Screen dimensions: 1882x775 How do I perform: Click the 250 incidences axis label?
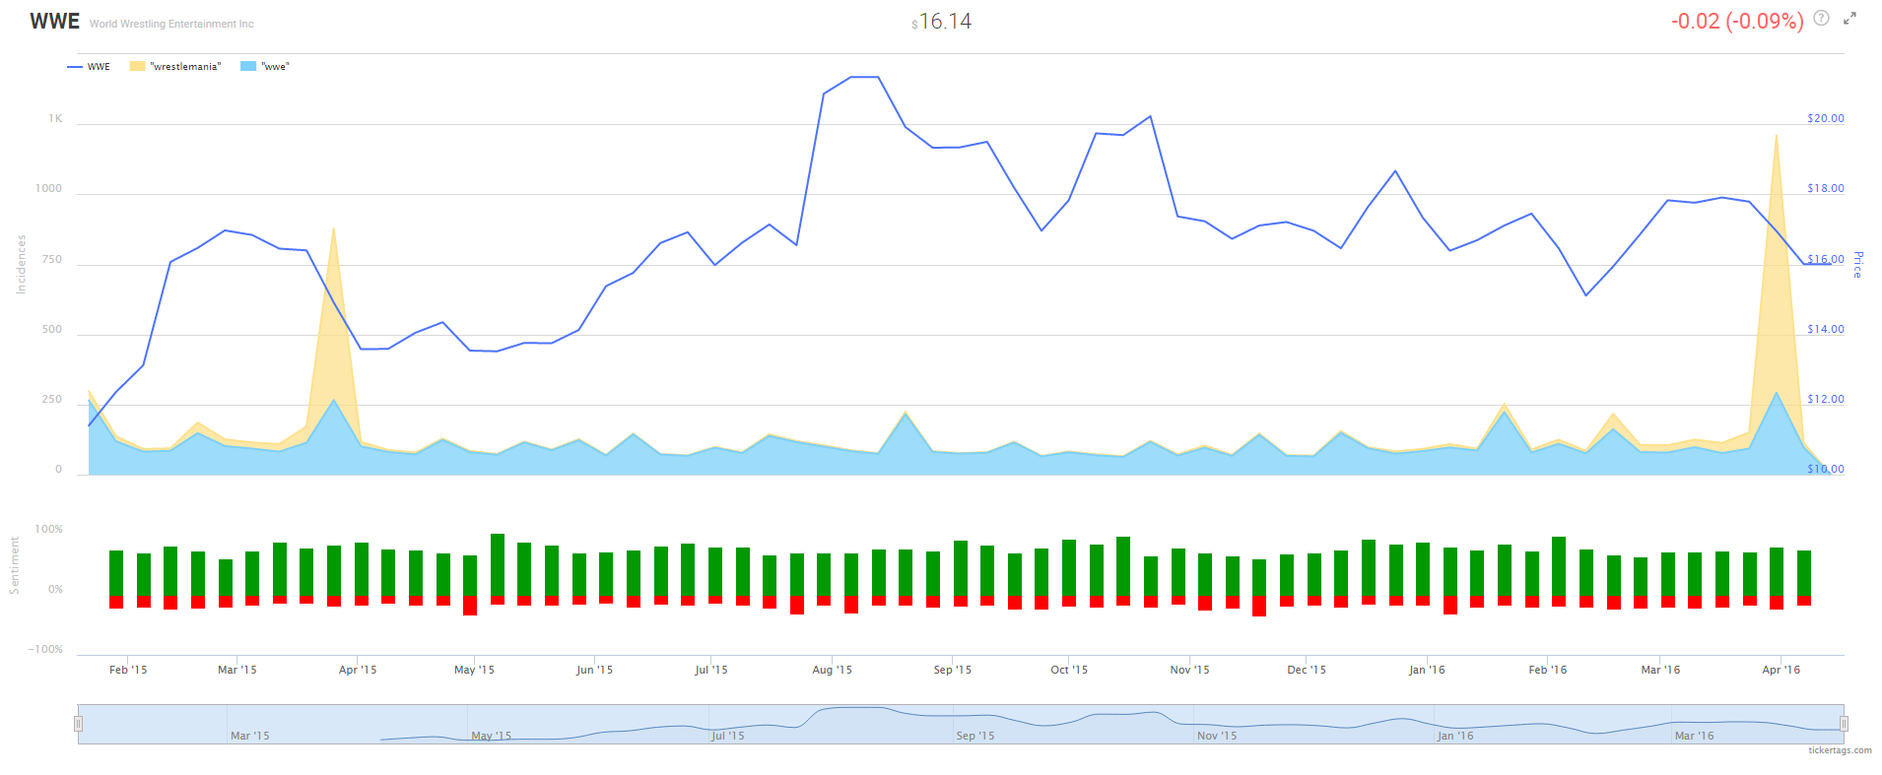coord(52,399)
